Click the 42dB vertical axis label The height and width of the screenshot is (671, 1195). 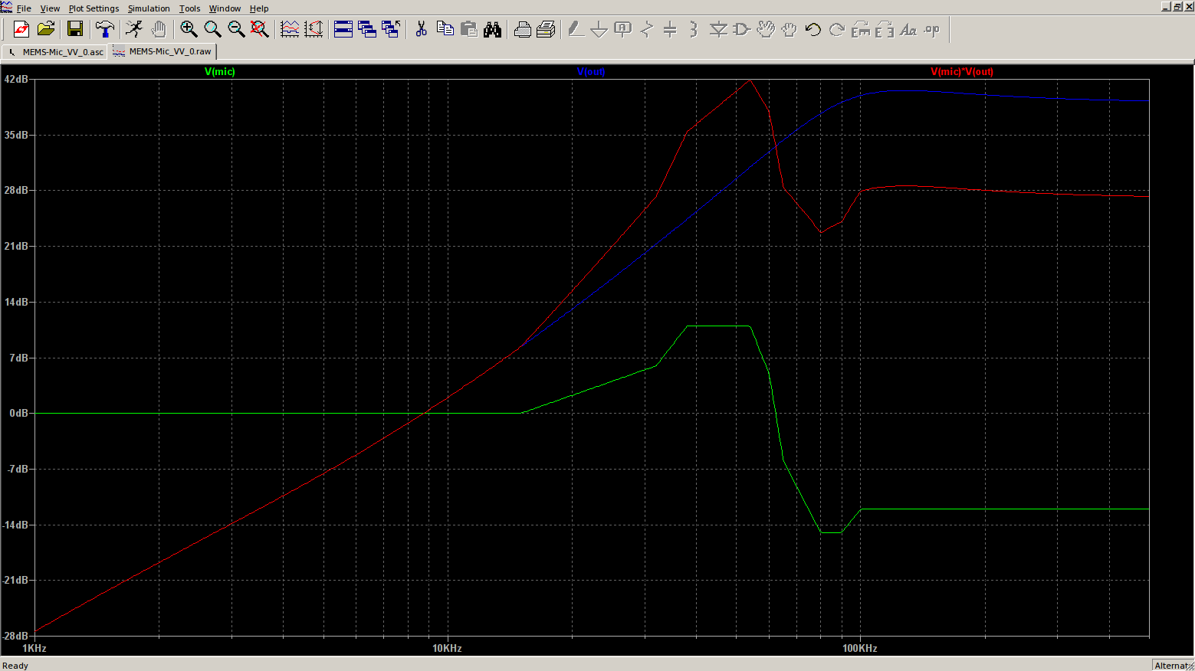16,79
